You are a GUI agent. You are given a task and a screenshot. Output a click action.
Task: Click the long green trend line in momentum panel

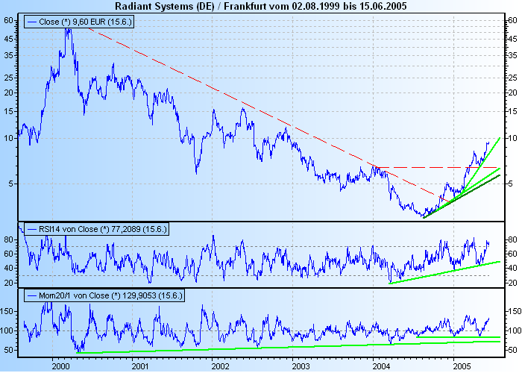[289, 347]
